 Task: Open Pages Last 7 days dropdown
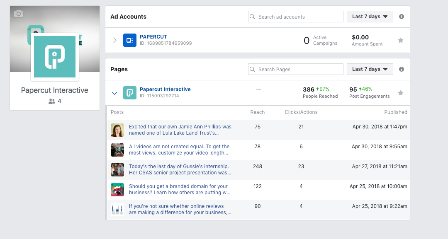(370, 69)
